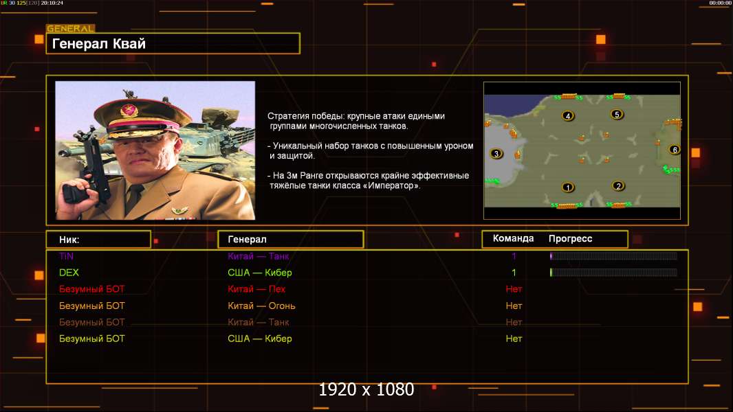Click TiN's loading progress bar
The width and height of the screenshot is (733, 412).
[x=613, y=255]
